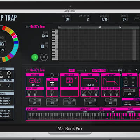Click the oscillator Pitch knob
Image resolution: width=140 pixels, height=140 pixels.
pos(29,92)
